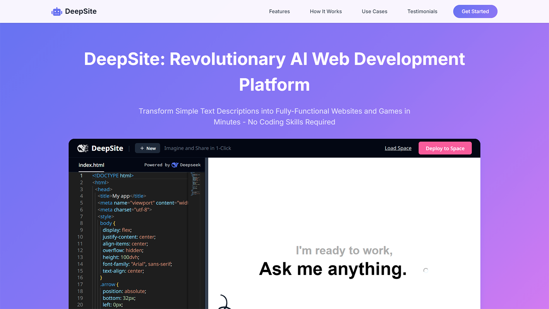This screenshot has width=549, height=309.
Task: Go to Testimonials section
Action: (x=422, y=11)
